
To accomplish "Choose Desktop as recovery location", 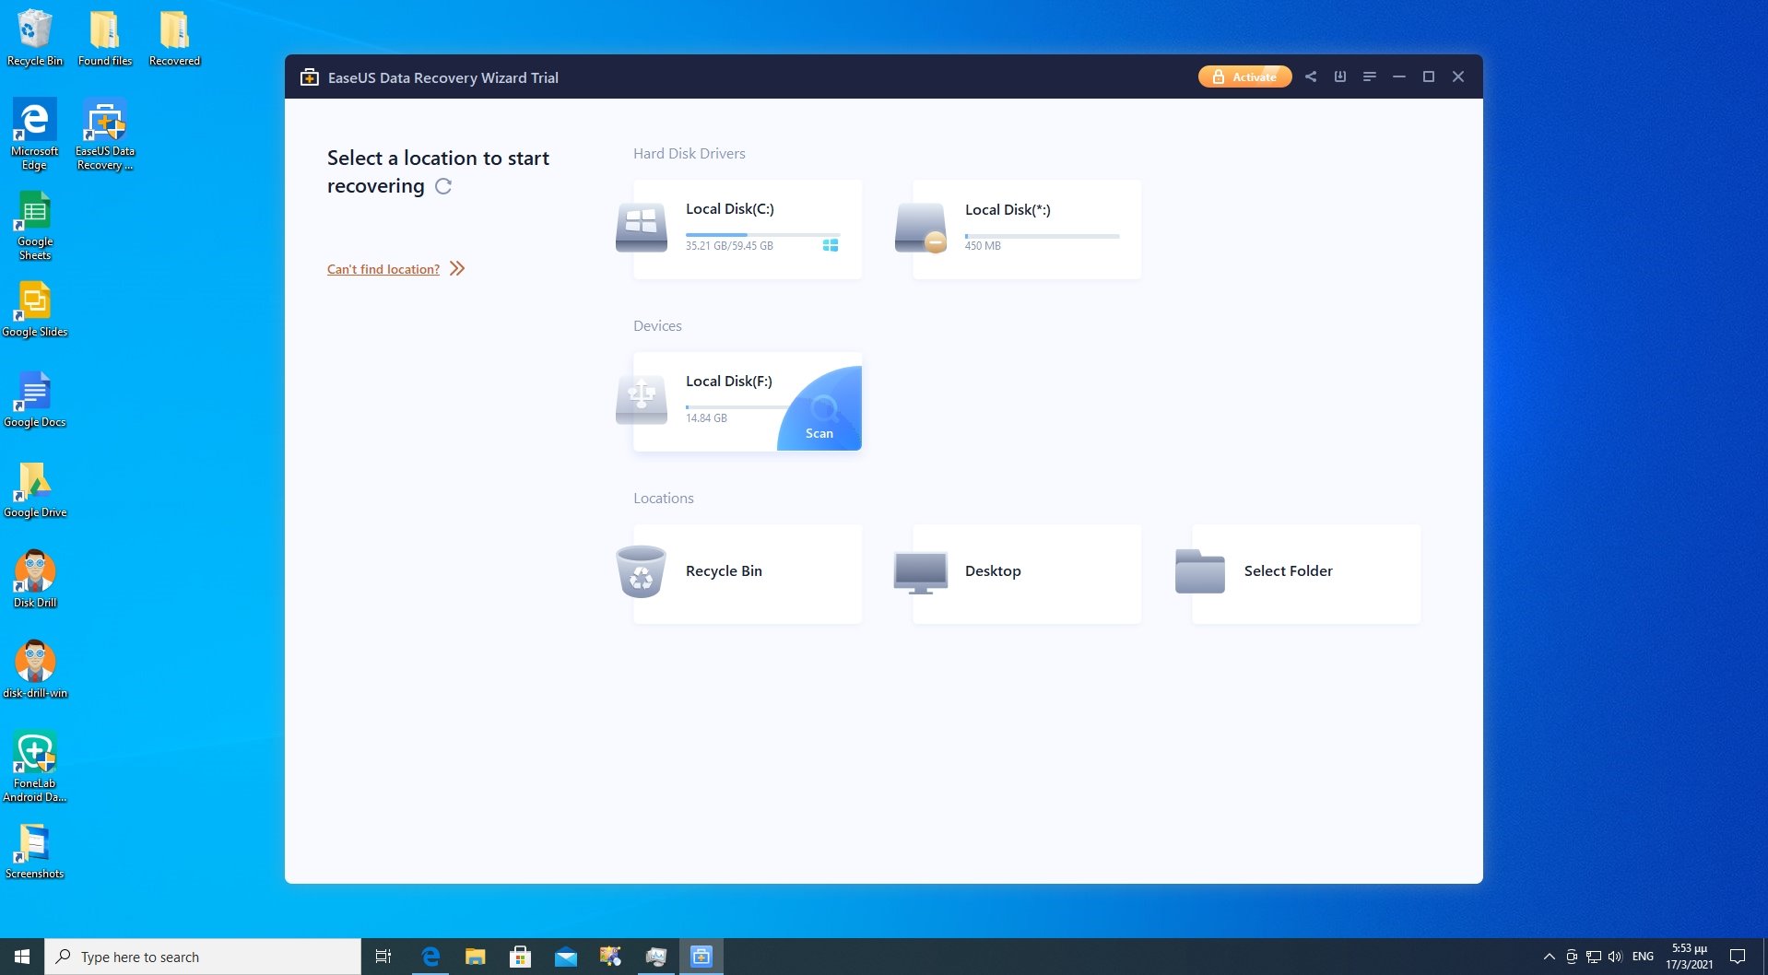I will click(1027, 573).
